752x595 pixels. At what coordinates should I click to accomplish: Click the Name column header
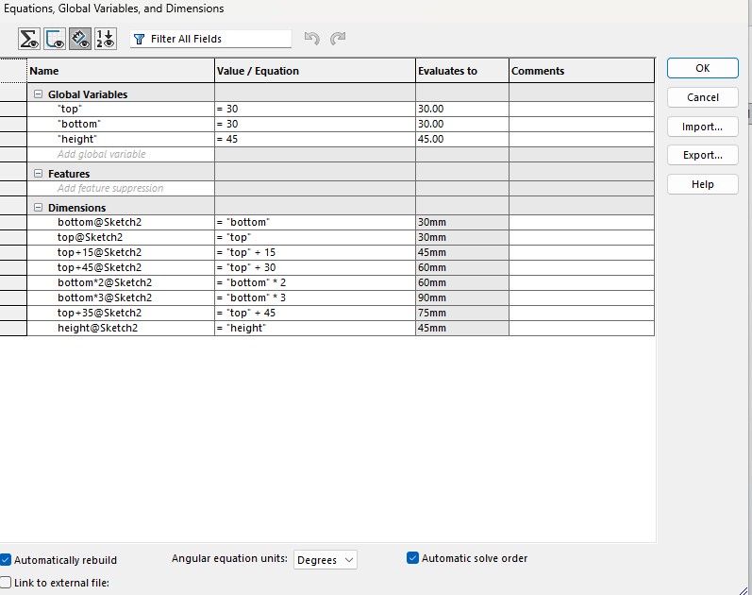click(121, 71)
